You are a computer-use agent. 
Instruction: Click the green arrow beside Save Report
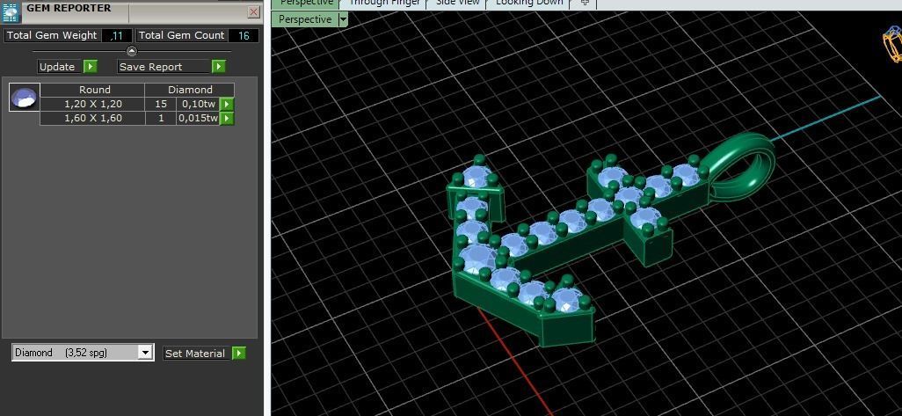pyautogui.click(x=219, y=67)
